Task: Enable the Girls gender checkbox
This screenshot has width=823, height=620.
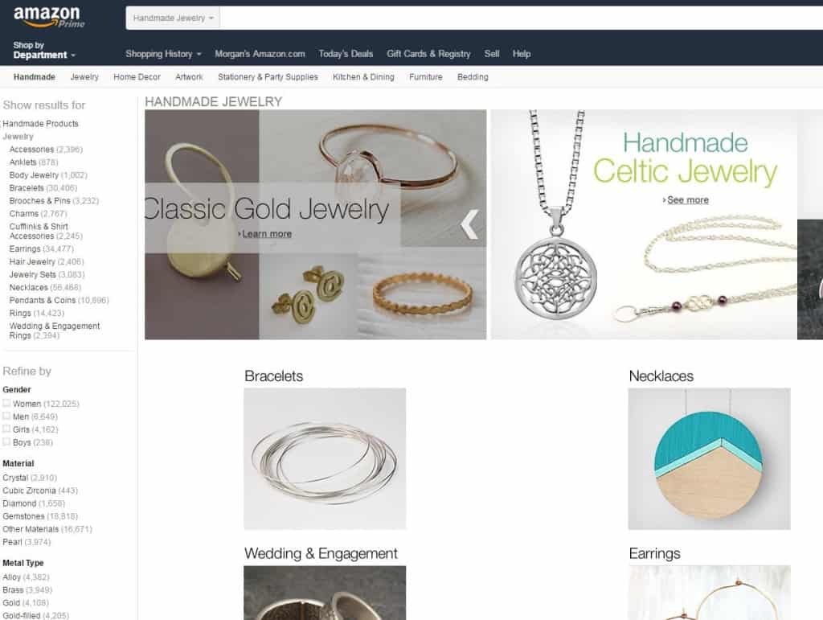Action: pos(6,429)
